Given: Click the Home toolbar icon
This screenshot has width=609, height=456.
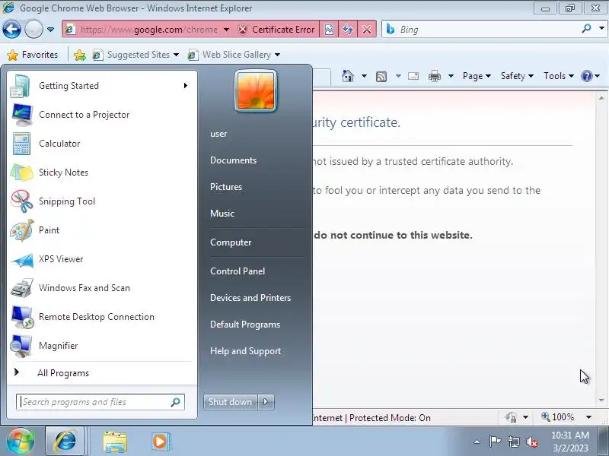Looking at the screenshot, I should [348, 76].
